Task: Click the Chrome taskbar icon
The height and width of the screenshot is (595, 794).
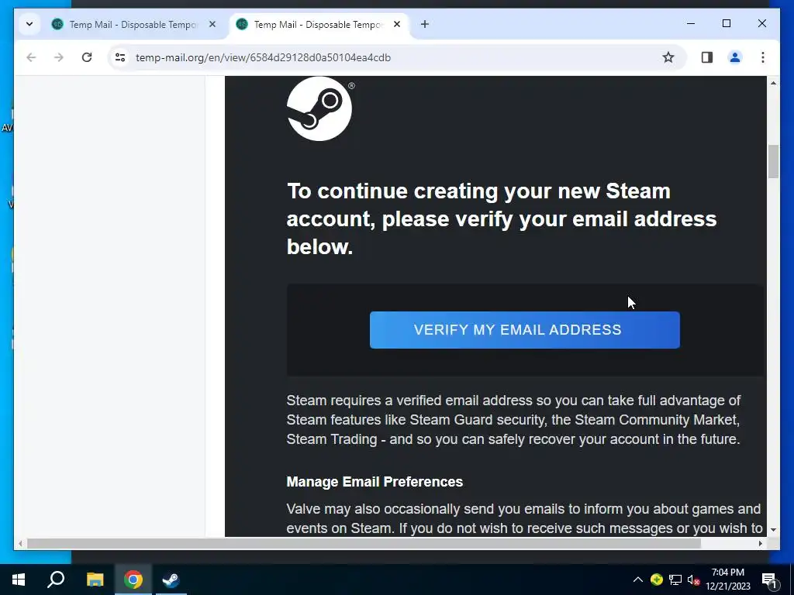Action: [133, 580]
